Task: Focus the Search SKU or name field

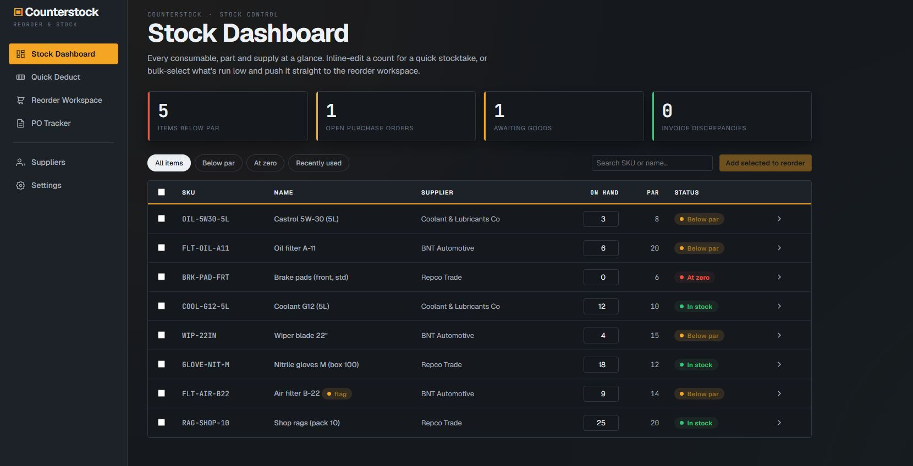Action: (x=652, y=163)
